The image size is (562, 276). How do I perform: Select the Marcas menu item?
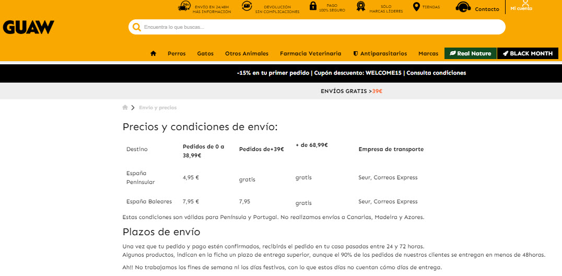point(428,53)
